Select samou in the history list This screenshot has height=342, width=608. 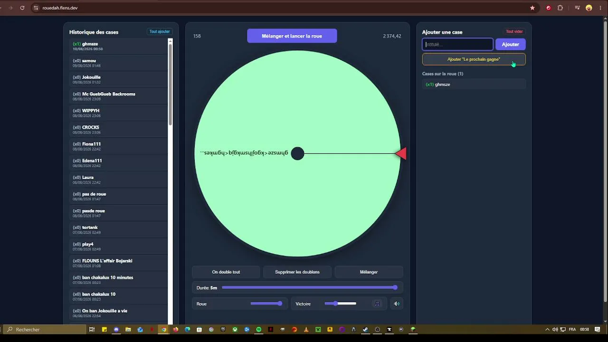tap(118, 63)
